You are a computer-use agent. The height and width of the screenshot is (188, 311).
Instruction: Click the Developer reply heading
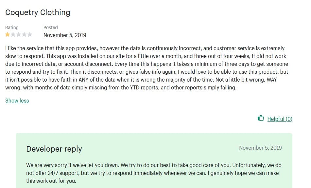pos(54,149)
